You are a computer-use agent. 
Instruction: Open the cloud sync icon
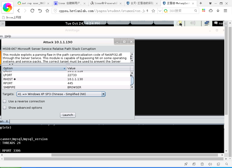[x=211, y=10]
